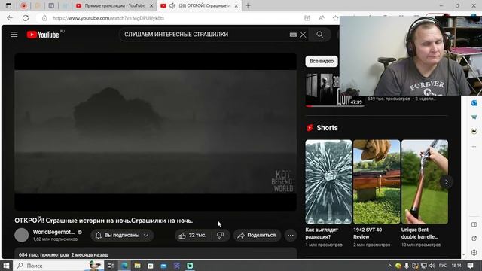The width and height of the screenshot is (482, 271).
Task: Open Windows Start menu
Action: [6, 266]
